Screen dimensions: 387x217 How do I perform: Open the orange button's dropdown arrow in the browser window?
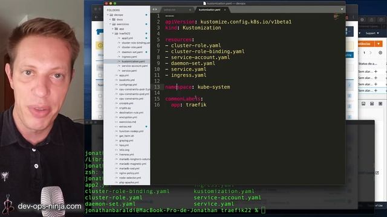(x=379, y=44)
